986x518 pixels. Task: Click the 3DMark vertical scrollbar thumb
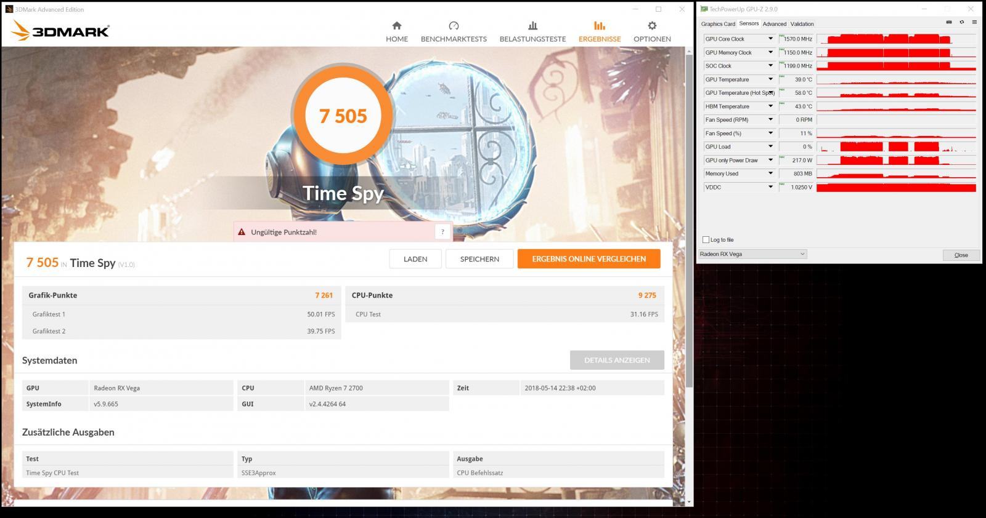689,221
